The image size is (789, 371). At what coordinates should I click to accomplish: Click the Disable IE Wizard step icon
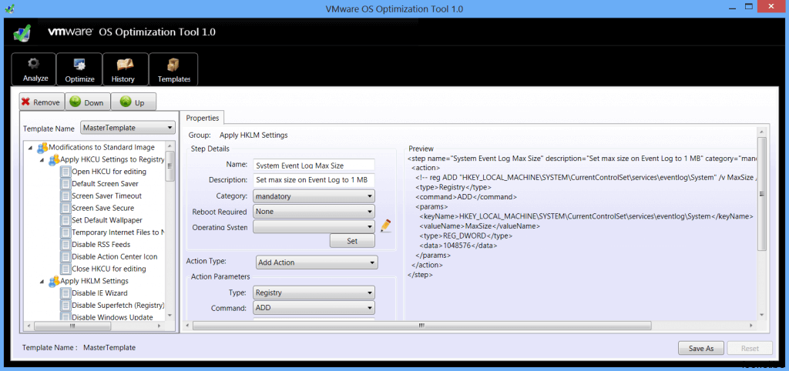click(x=65, y=292)
